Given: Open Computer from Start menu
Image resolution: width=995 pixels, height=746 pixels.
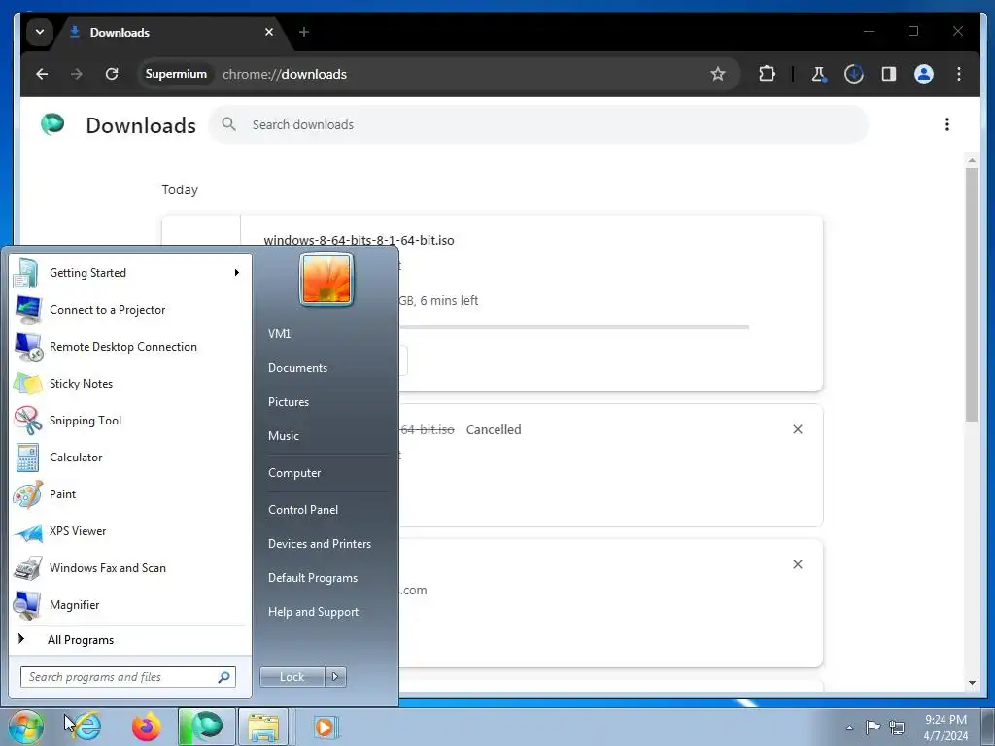Looking at the screenshot, I should [294, 473].
